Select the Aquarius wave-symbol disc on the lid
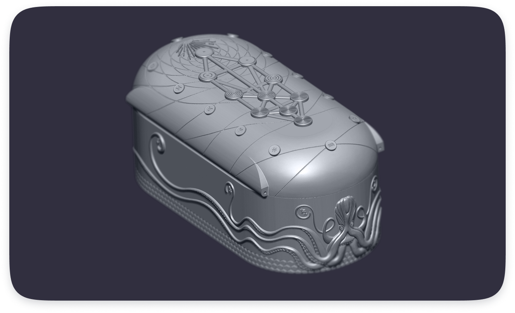515x313 pixels. 331,146
